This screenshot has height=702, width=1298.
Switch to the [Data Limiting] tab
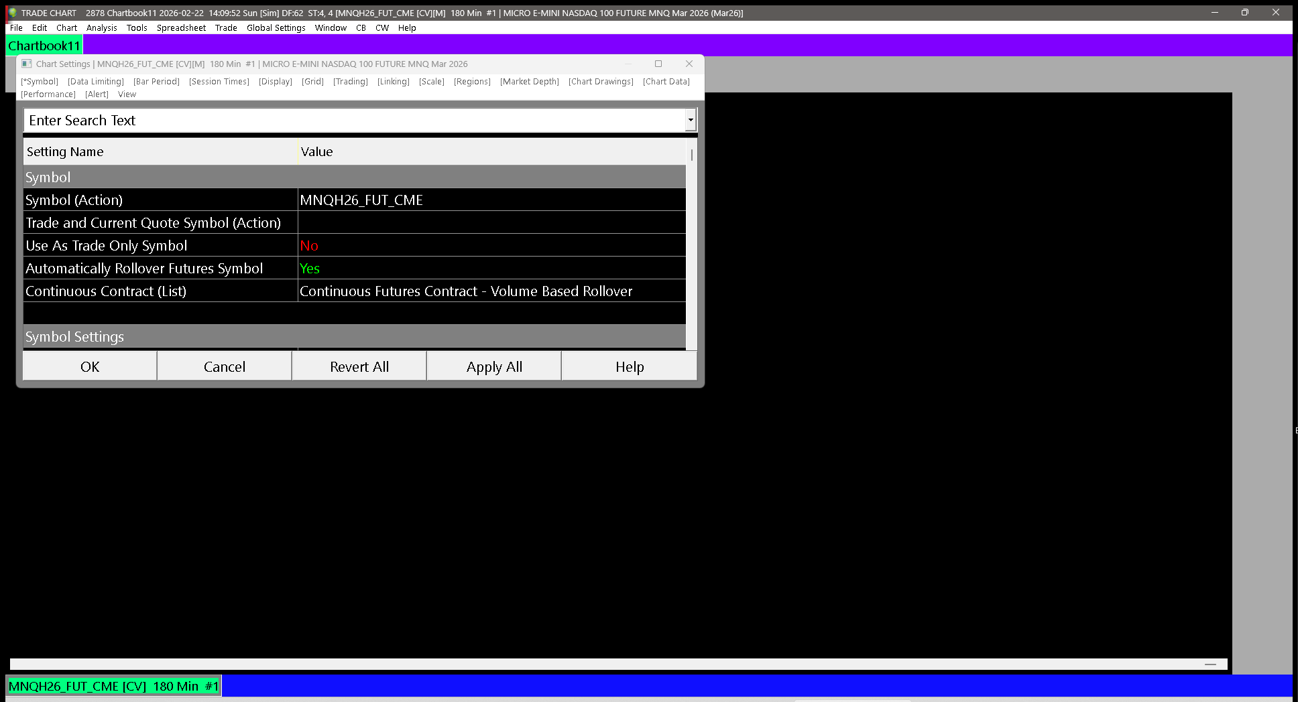click(x=96, y=81)
